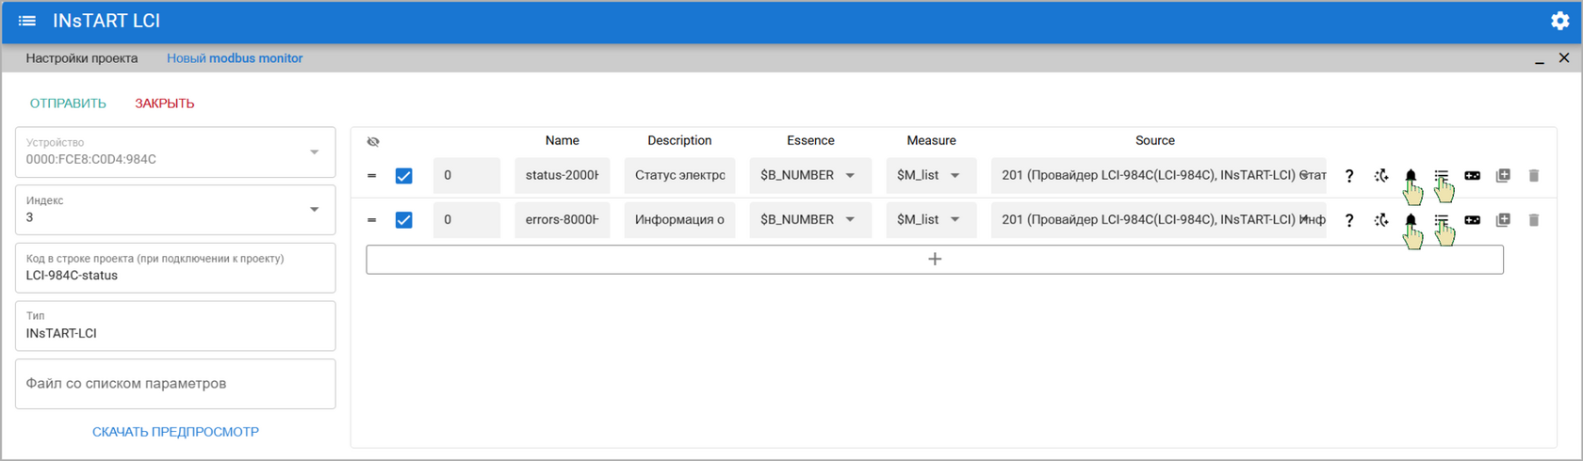Image resolution: width=1583 pixels, height=461 pixels.
Task: Open the Essence $B_NUMBER dropdown for errors-8000H
Action: [x=808, y=220]
